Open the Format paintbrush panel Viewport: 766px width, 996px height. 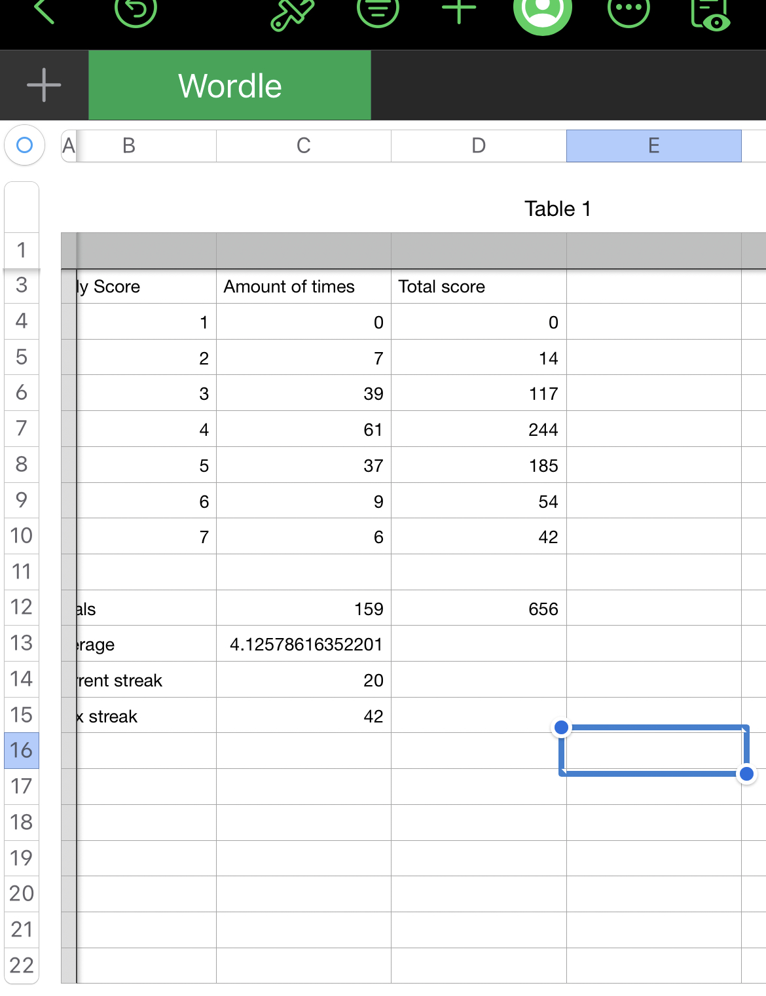tap(291, 13)
